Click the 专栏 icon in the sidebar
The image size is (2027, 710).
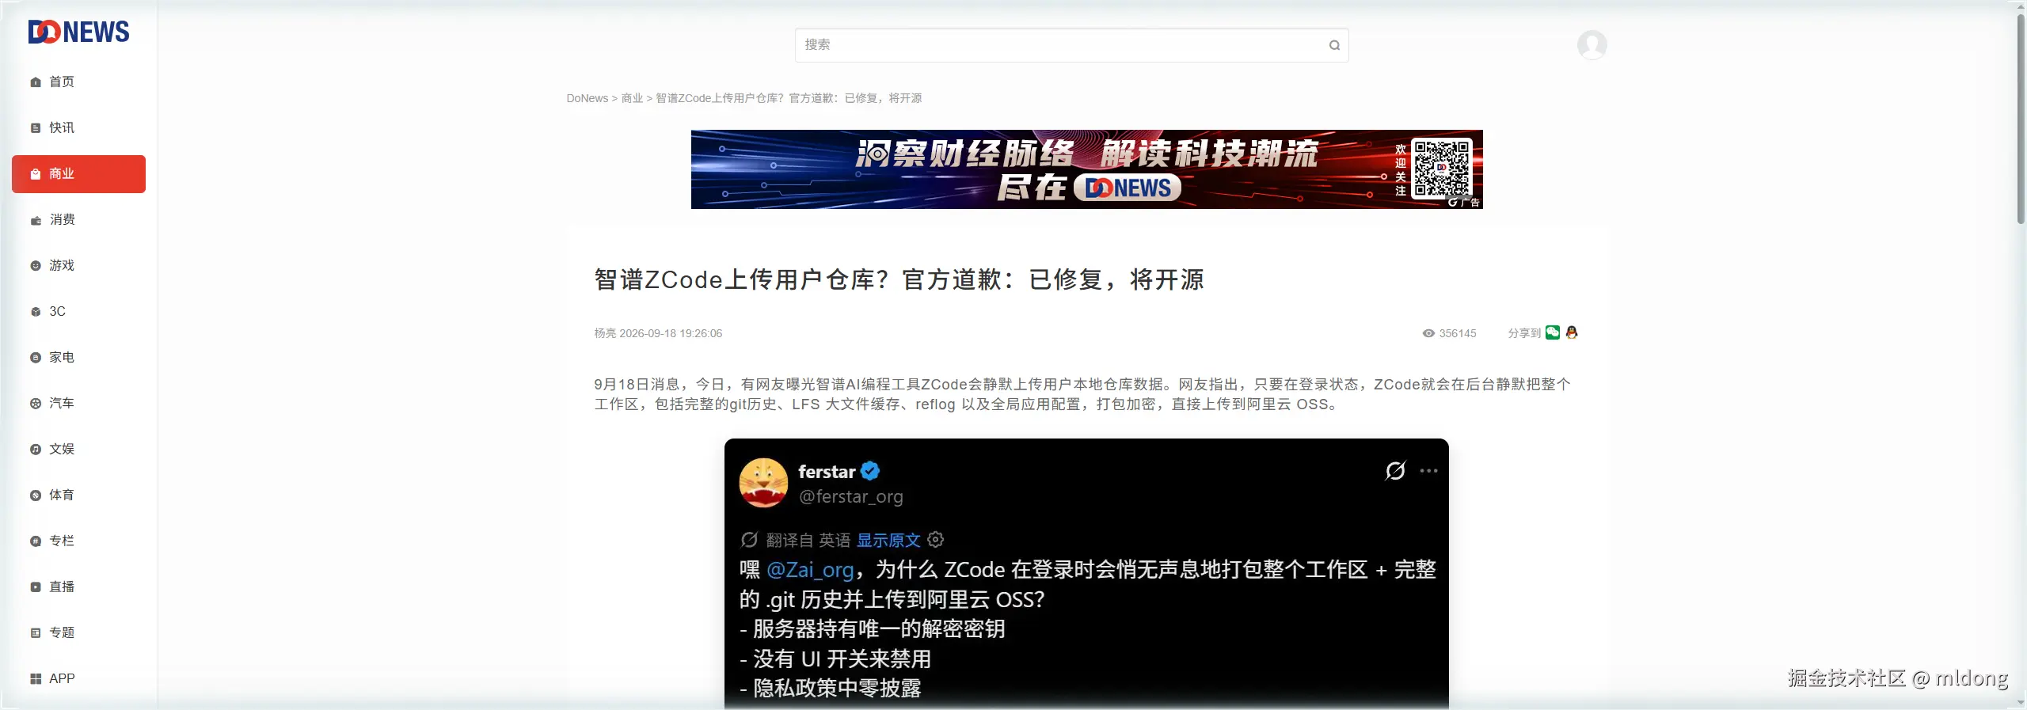(36, 541)
